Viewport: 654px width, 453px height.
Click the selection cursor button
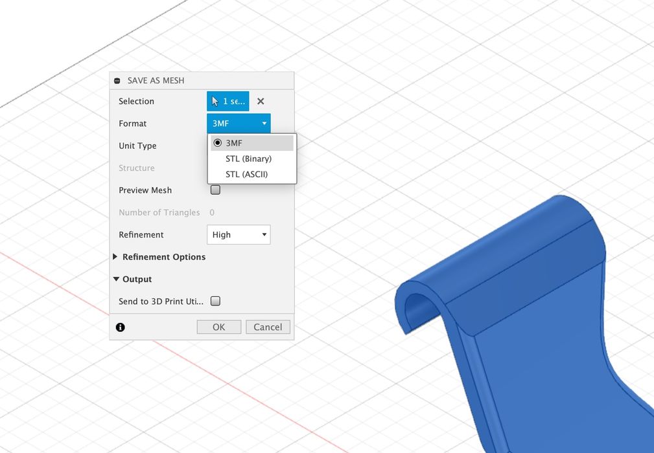[228, 102]
